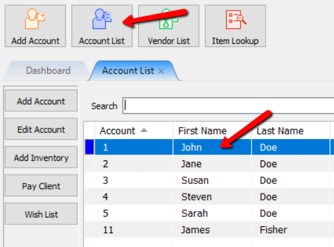Screen dimensions: 334x247
Task: Focus the Search input field
Action: pyautogui.click(x=228, y=106)
